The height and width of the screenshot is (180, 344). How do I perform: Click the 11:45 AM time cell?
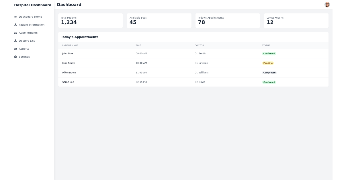(141, 73)
